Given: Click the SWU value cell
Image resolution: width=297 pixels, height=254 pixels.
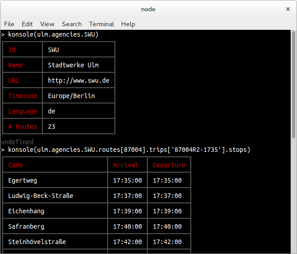Looking at the screenshot, I should pos(79,50).
